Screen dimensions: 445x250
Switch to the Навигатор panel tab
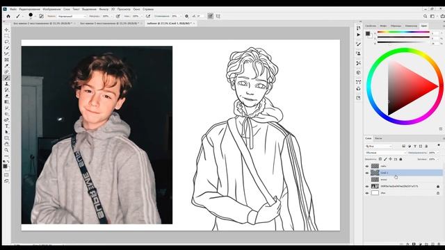pyautogui.click(x=411, y=26)
